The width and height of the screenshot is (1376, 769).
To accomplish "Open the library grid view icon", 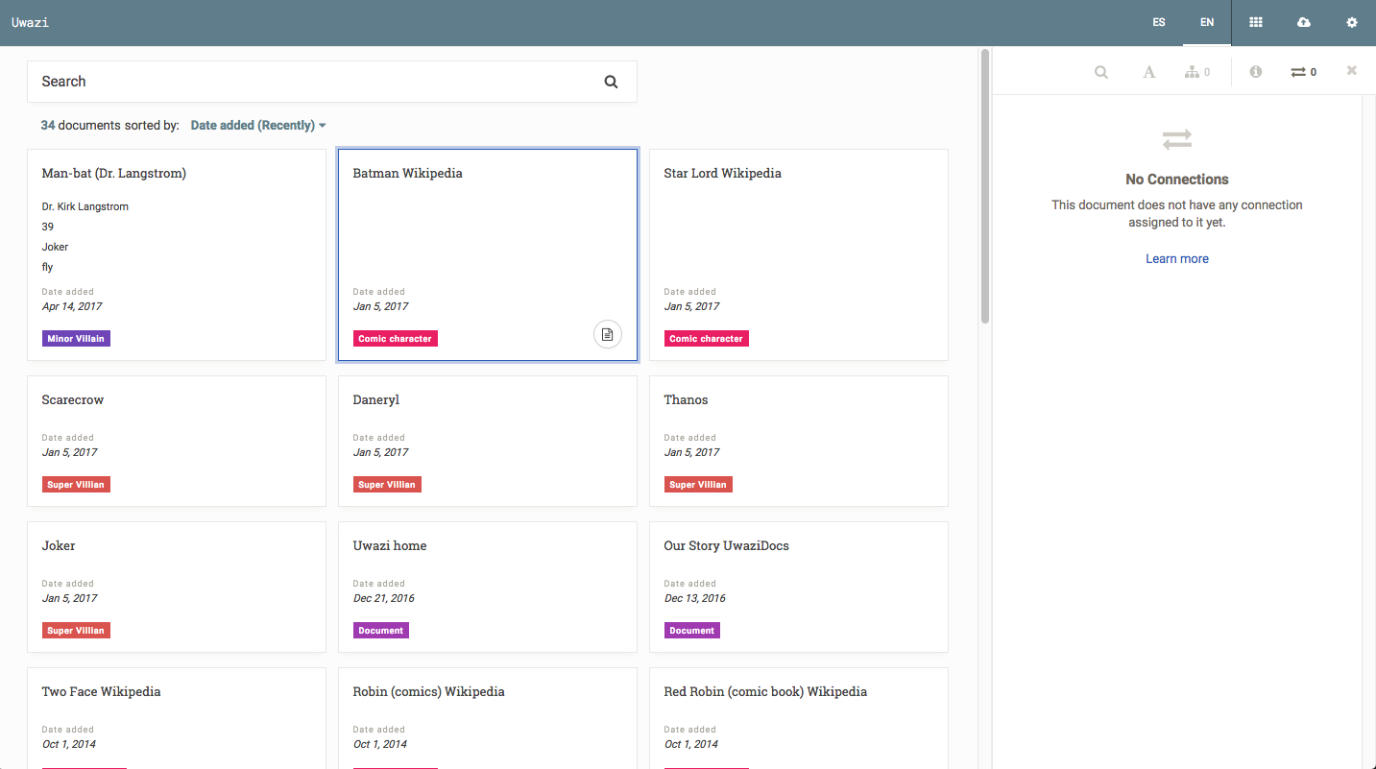I will click(x=1256, y=22).
